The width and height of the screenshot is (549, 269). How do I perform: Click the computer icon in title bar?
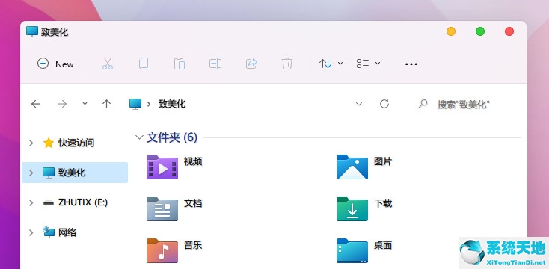[x=32, y=32]
